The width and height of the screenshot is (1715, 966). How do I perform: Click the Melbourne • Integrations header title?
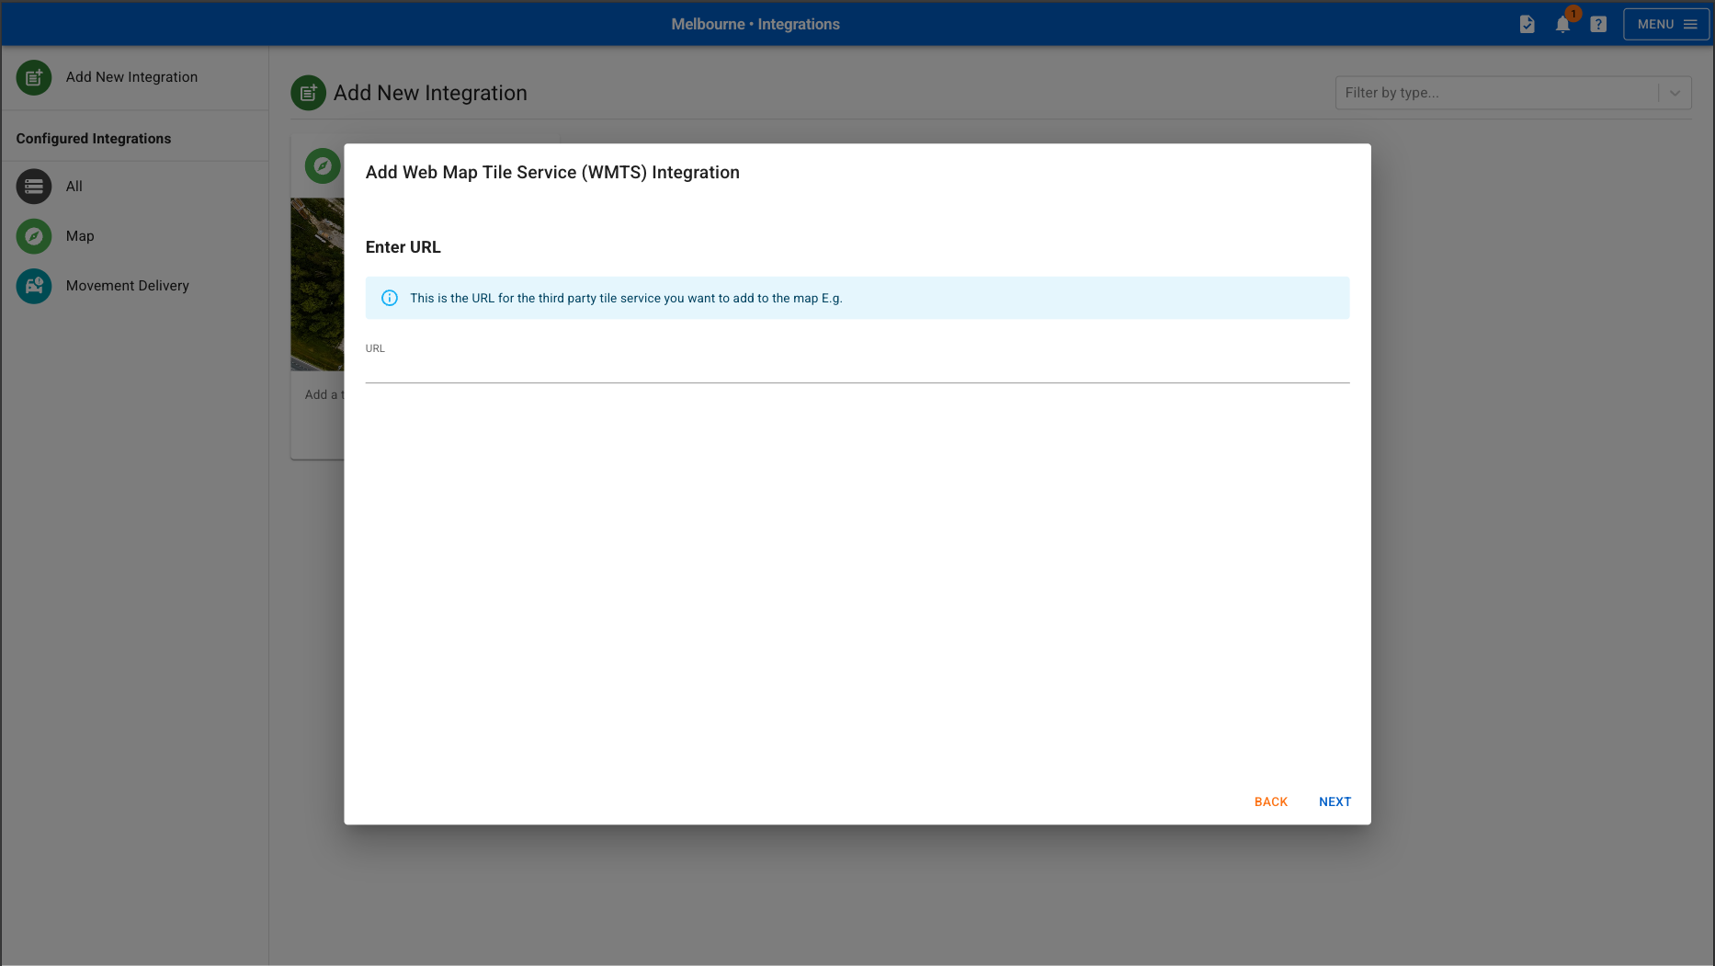click(x=755, y=24)
